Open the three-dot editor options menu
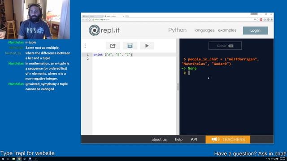The height and width of the screenshot is (161, 287). click(85, 46)
